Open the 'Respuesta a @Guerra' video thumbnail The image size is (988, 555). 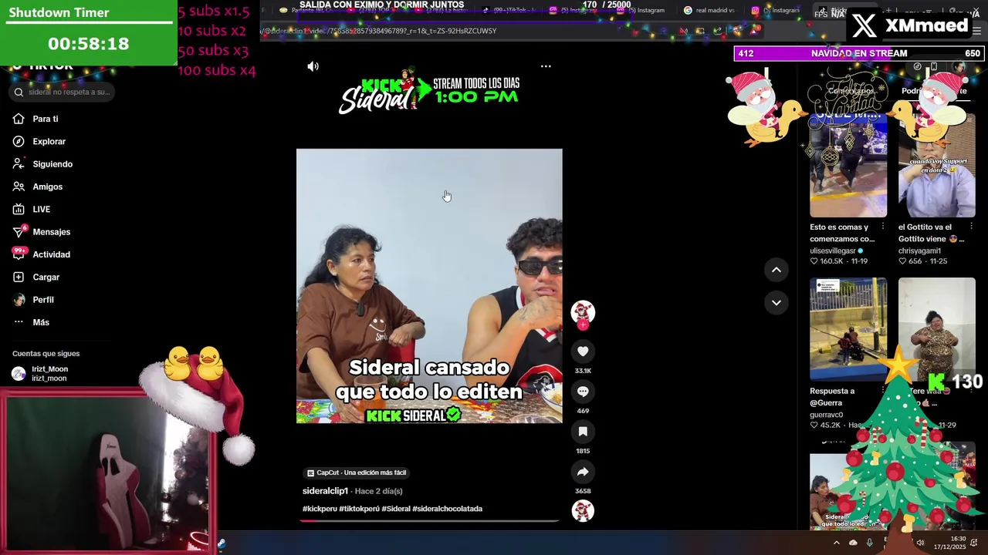pos(848,329)
